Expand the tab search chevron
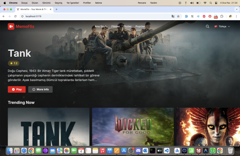This screenshot has width=240, height=156. pyautogui.click(x=237, y=9)
